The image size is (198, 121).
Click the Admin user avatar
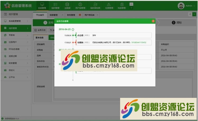click(x=181, y=6)
